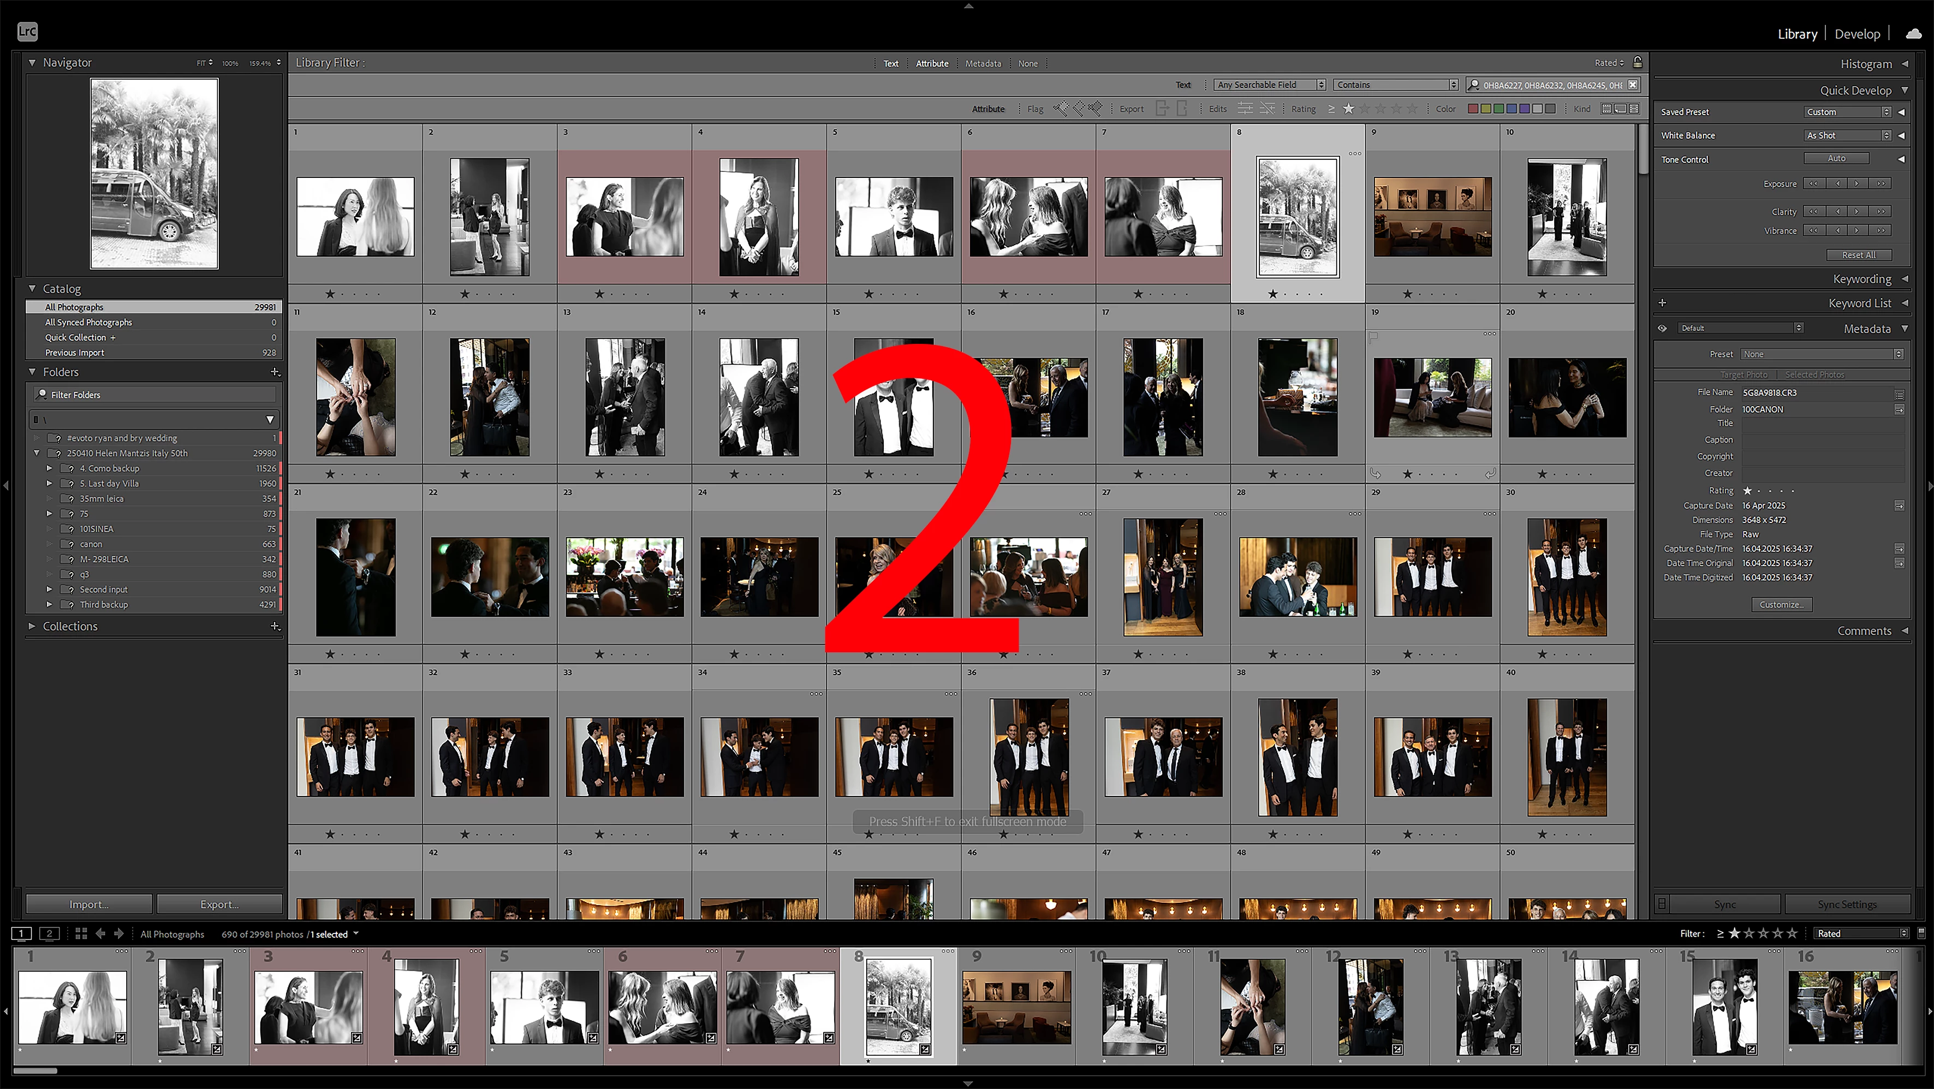Click the Import button
The width and height of the screenshot is (1934, 1089).
[88, 904]
